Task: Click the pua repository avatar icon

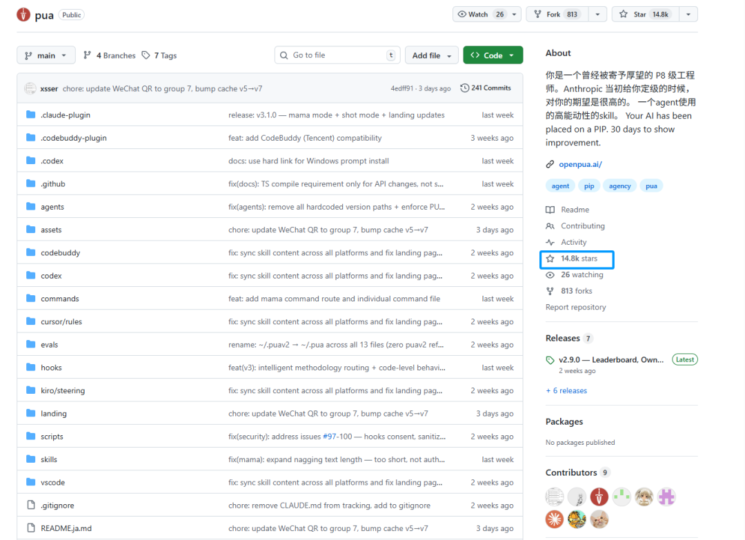Action: coord(23,14)
